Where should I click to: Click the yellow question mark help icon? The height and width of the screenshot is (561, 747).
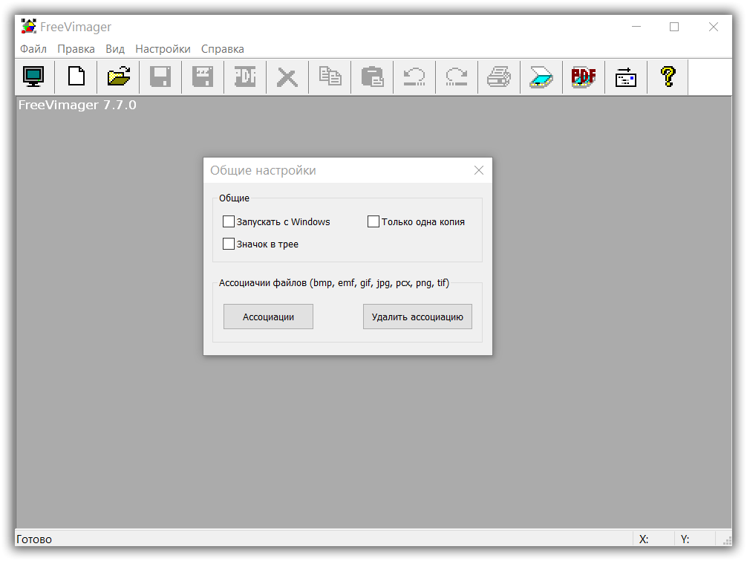point(668,77)
